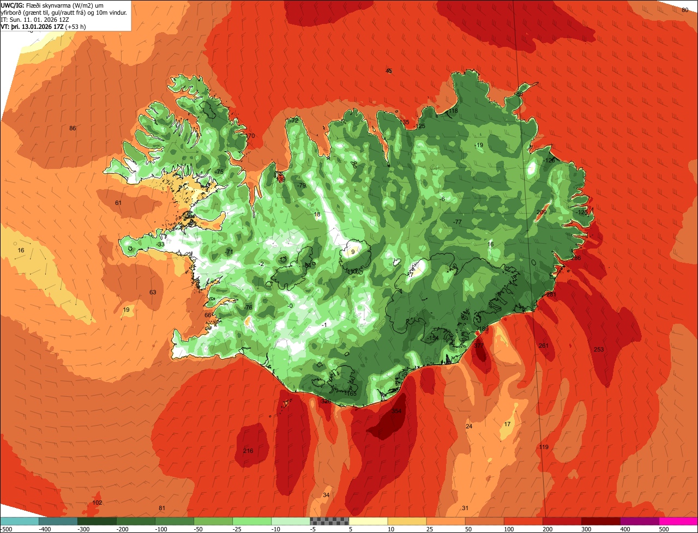Click the ocean value "253" east of Iceland

(x=599, y=349)
